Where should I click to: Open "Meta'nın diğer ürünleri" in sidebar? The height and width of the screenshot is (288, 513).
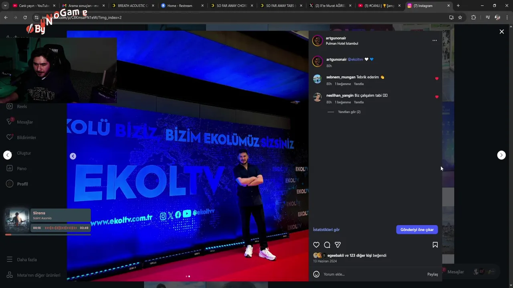pos(33,275)
